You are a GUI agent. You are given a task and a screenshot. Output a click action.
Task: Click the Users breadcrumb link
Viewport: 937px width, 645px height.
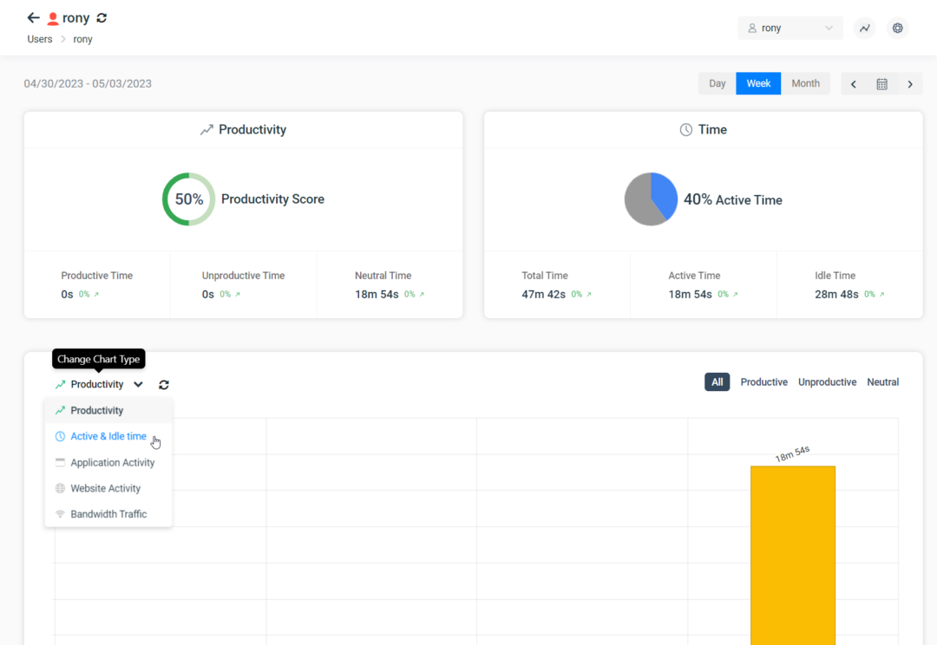40,40
